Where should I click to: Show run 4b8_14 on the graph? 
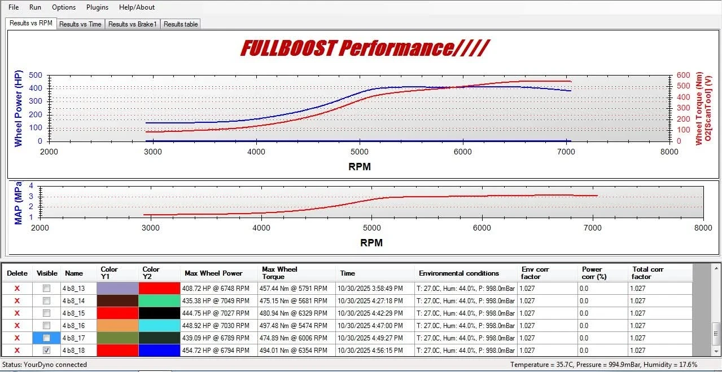(x=47, y=300)
